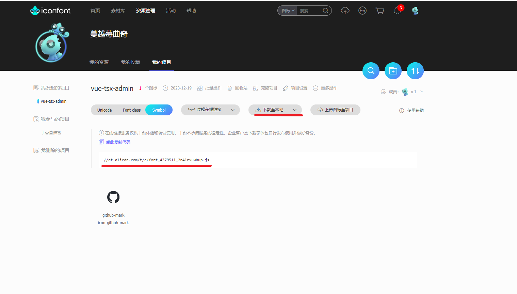Click the 2023-12-19 date text

coord(181,88)
